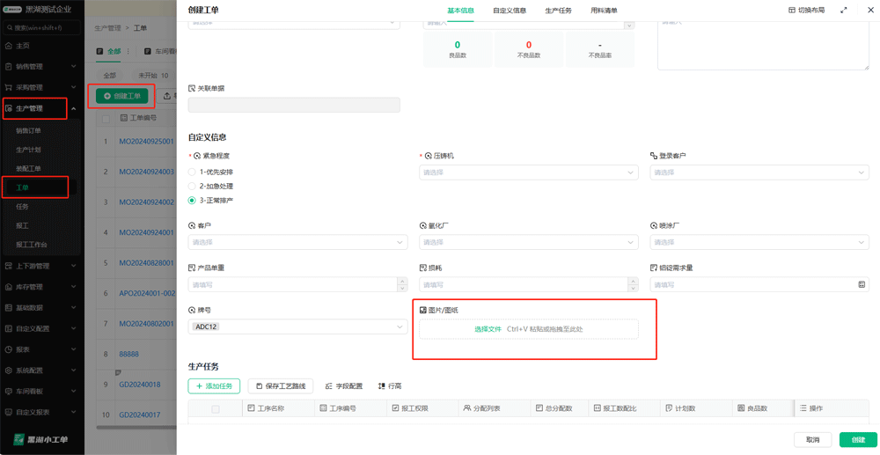
Task: Close the 创建工单 dialog with the X
Action: [x=870, y=10]
